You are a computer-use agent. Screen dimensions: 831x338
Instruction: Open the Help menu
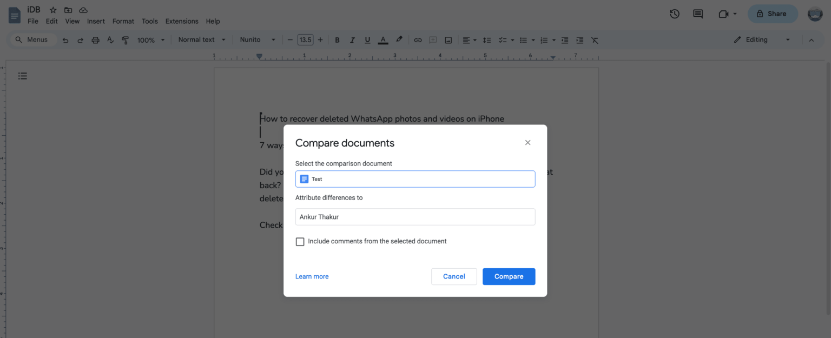pos(213,21)
